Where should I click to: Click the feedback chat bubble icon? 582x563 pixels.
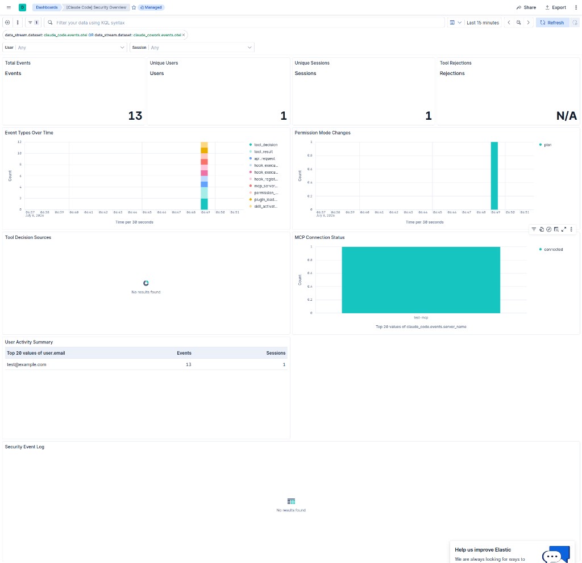pyautogui.click(x=556, y=554)
